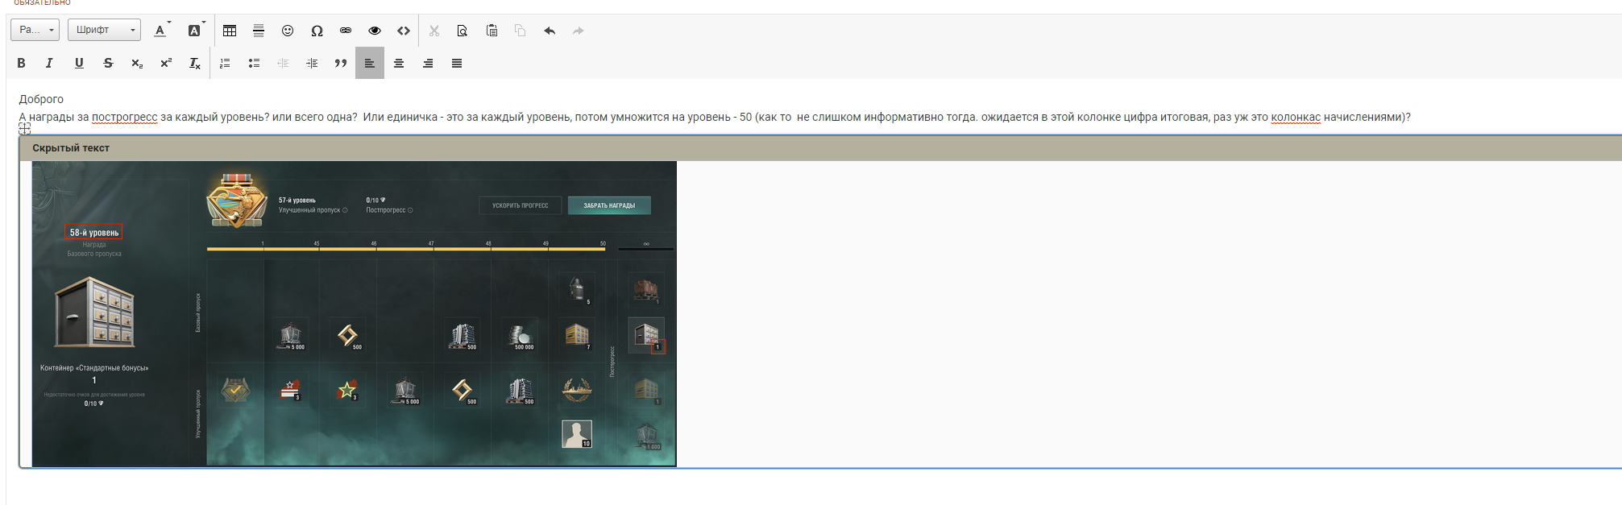Increase the indent
Screen dimensions: 1622x505
coord(312,63)
